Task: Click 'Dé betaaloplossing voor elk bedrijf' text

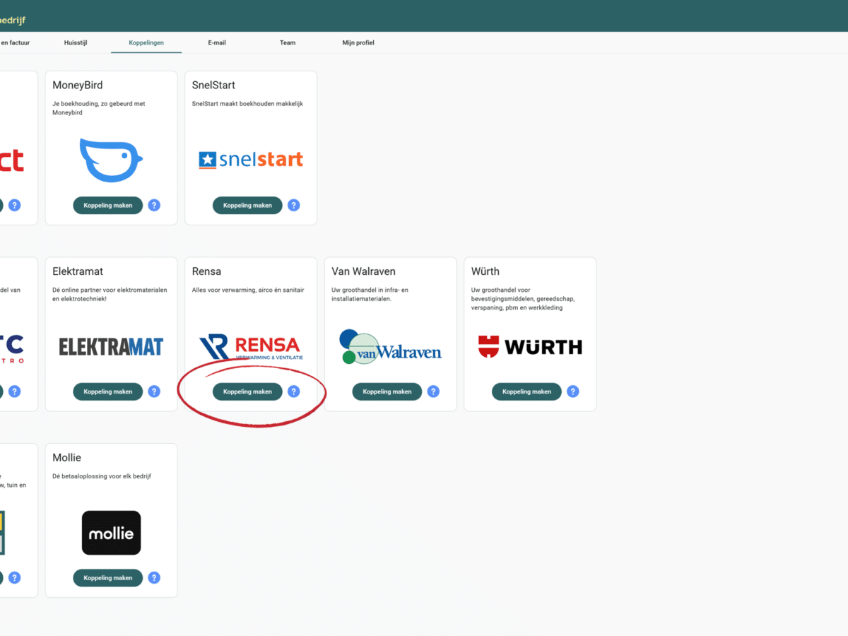Action: click(x=103, y=476)
